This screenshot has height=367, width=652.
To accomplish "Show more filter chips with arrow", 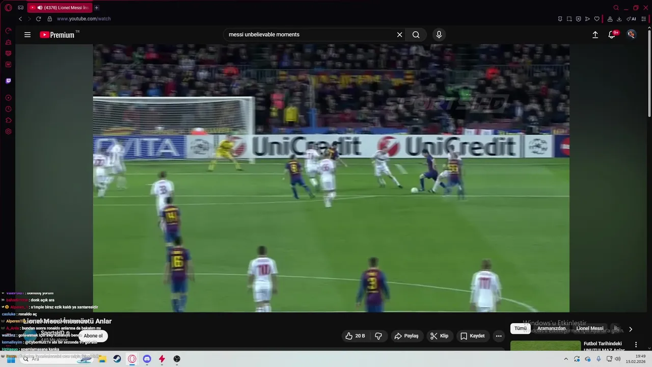I will pos(631,329).
